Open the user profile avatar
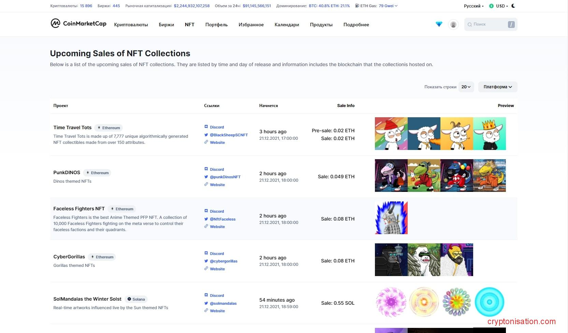The image size is (568, 333). (453, 25)
